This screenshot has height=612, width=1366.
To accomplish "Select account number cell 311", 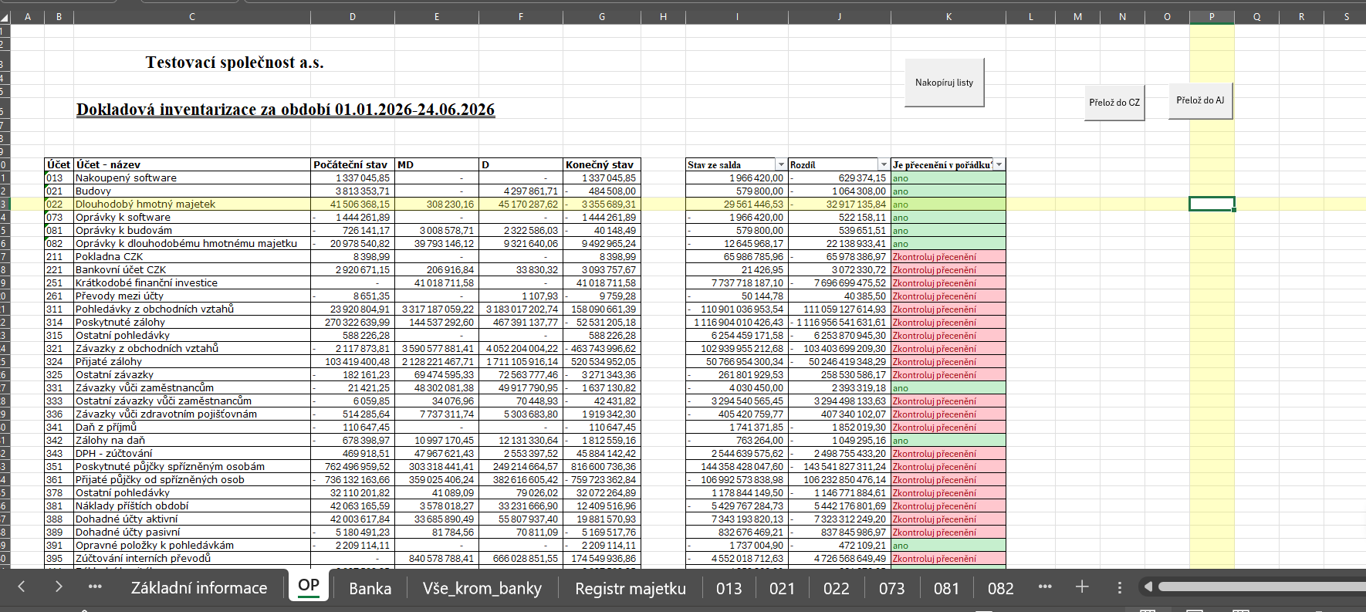I will (x=59, y=309).
